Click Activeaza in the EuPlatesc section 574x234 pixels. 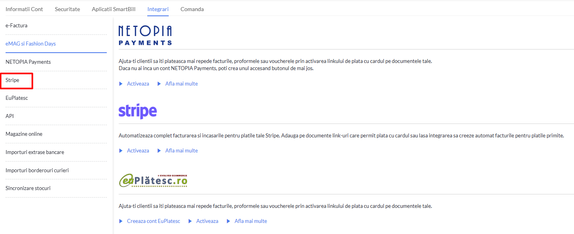207,221
